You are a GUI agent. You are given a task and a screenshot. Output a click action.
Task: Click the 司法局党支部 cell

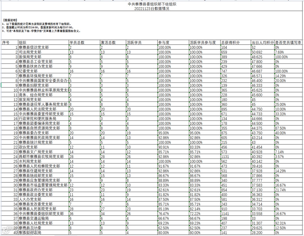point(44,52)
